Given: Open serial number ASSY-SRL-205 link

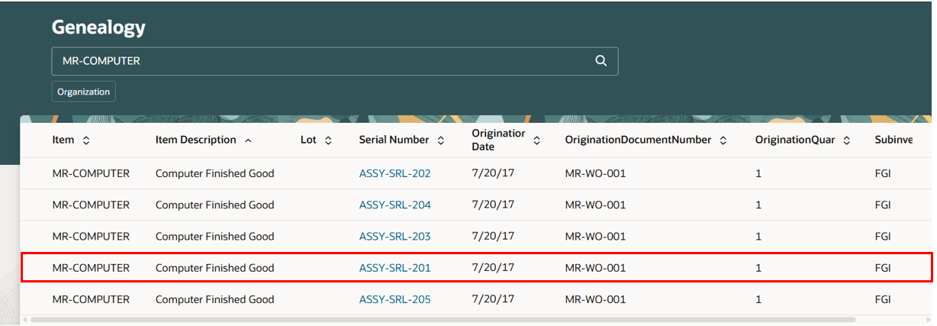Looking at the screenshot, I should [x=394, y=299].
